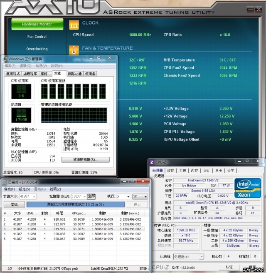This screenshot has height=273, width=266.
Task: Switch to 显卡 tab in CPU-Z
Action: click(219, 171)
